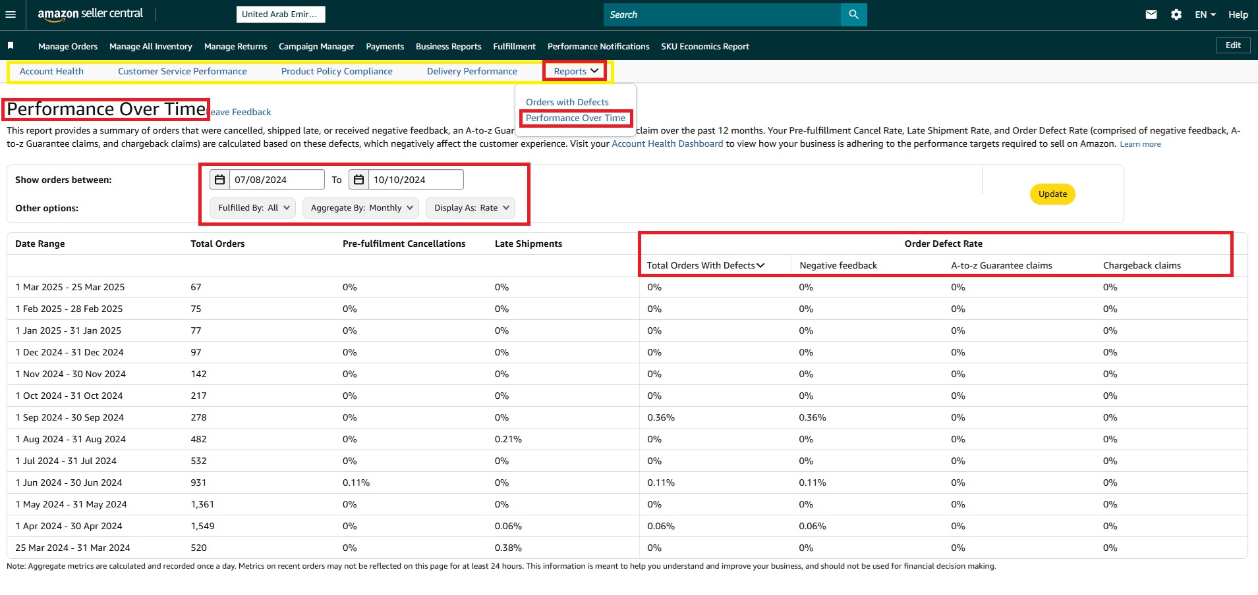The height and width of the screenshot is (595, 1258).
Task: Select the 1 Mar 2025 - 25 Mar 2025 row
Action: click(x=627, y=287)
